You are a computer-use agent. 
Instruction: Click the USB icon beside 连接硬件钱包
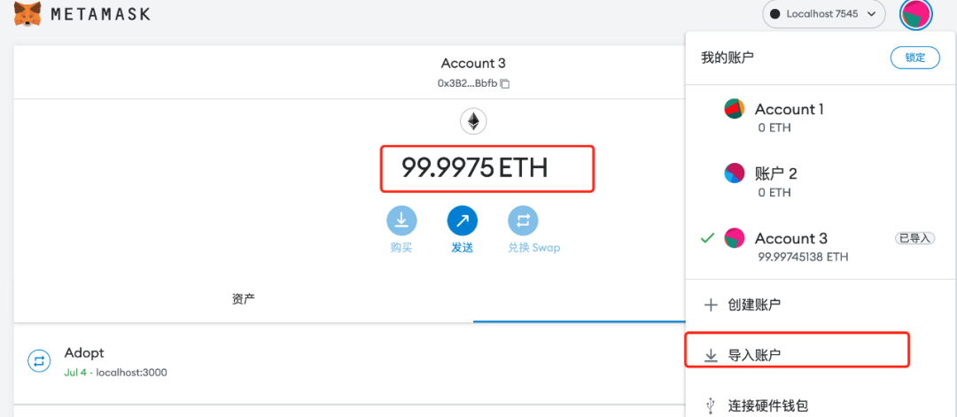pos(711,405)
